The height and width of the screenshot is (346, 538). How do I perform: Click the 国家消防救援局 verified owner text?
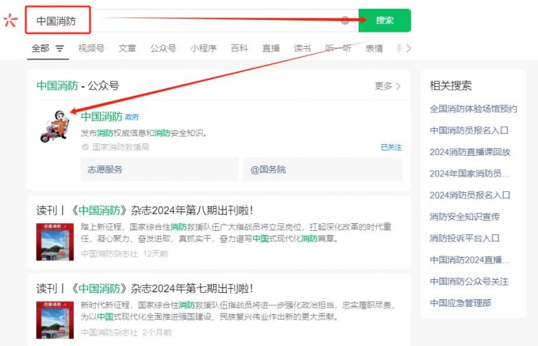[121, 147]
